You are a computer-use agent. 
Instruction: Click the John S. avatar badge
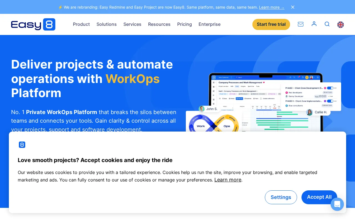[x=209, y=109]
